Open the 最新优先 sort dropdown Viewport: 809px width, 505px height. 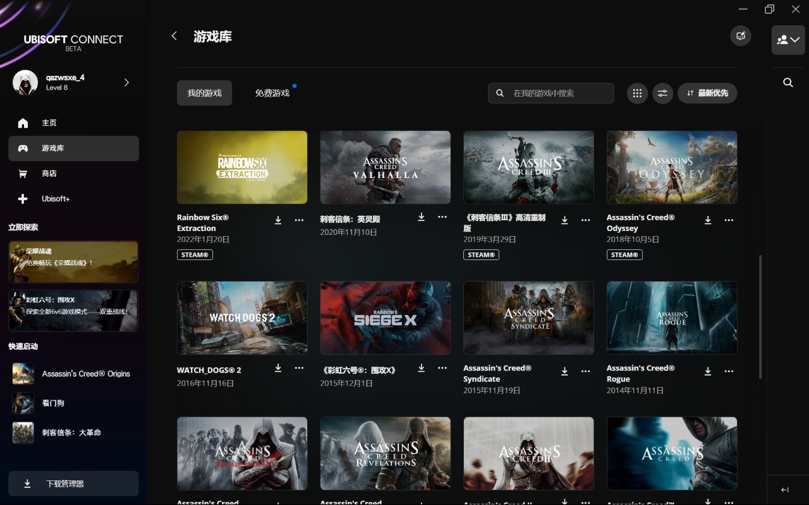tap(707, 93)
